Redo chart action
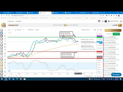Image resolution: width=123 pixels, height=92 pixels. click(x=26, y=30)
